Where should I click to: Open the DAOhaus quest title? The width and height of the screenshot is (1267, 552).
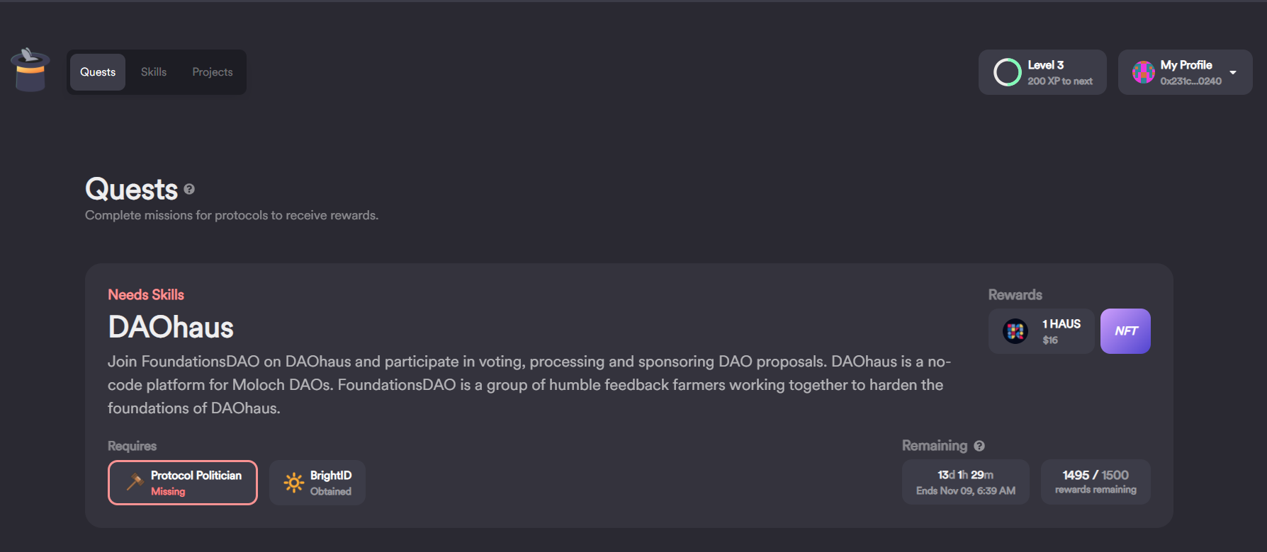click(x=171, y=327)
